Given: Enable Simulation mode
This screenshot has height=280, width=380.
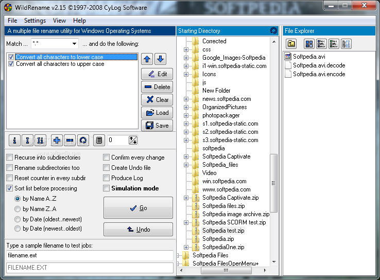Looking at the screenshot, I should click(x=106, y=188).
